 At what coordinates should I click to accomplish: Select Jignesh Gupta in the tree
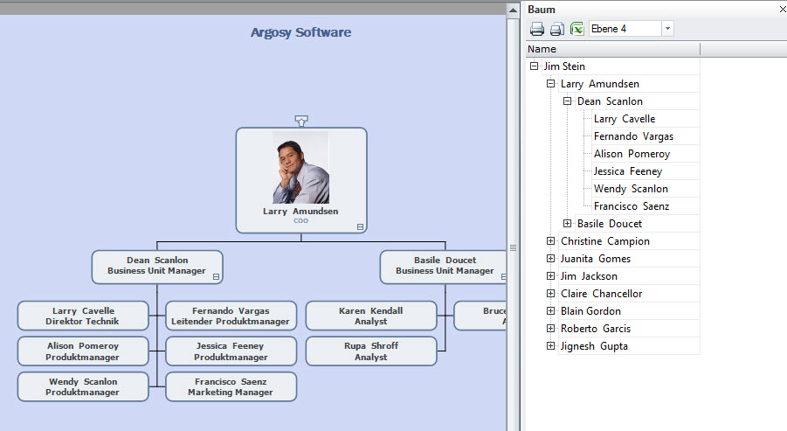[x=594, y=346]
